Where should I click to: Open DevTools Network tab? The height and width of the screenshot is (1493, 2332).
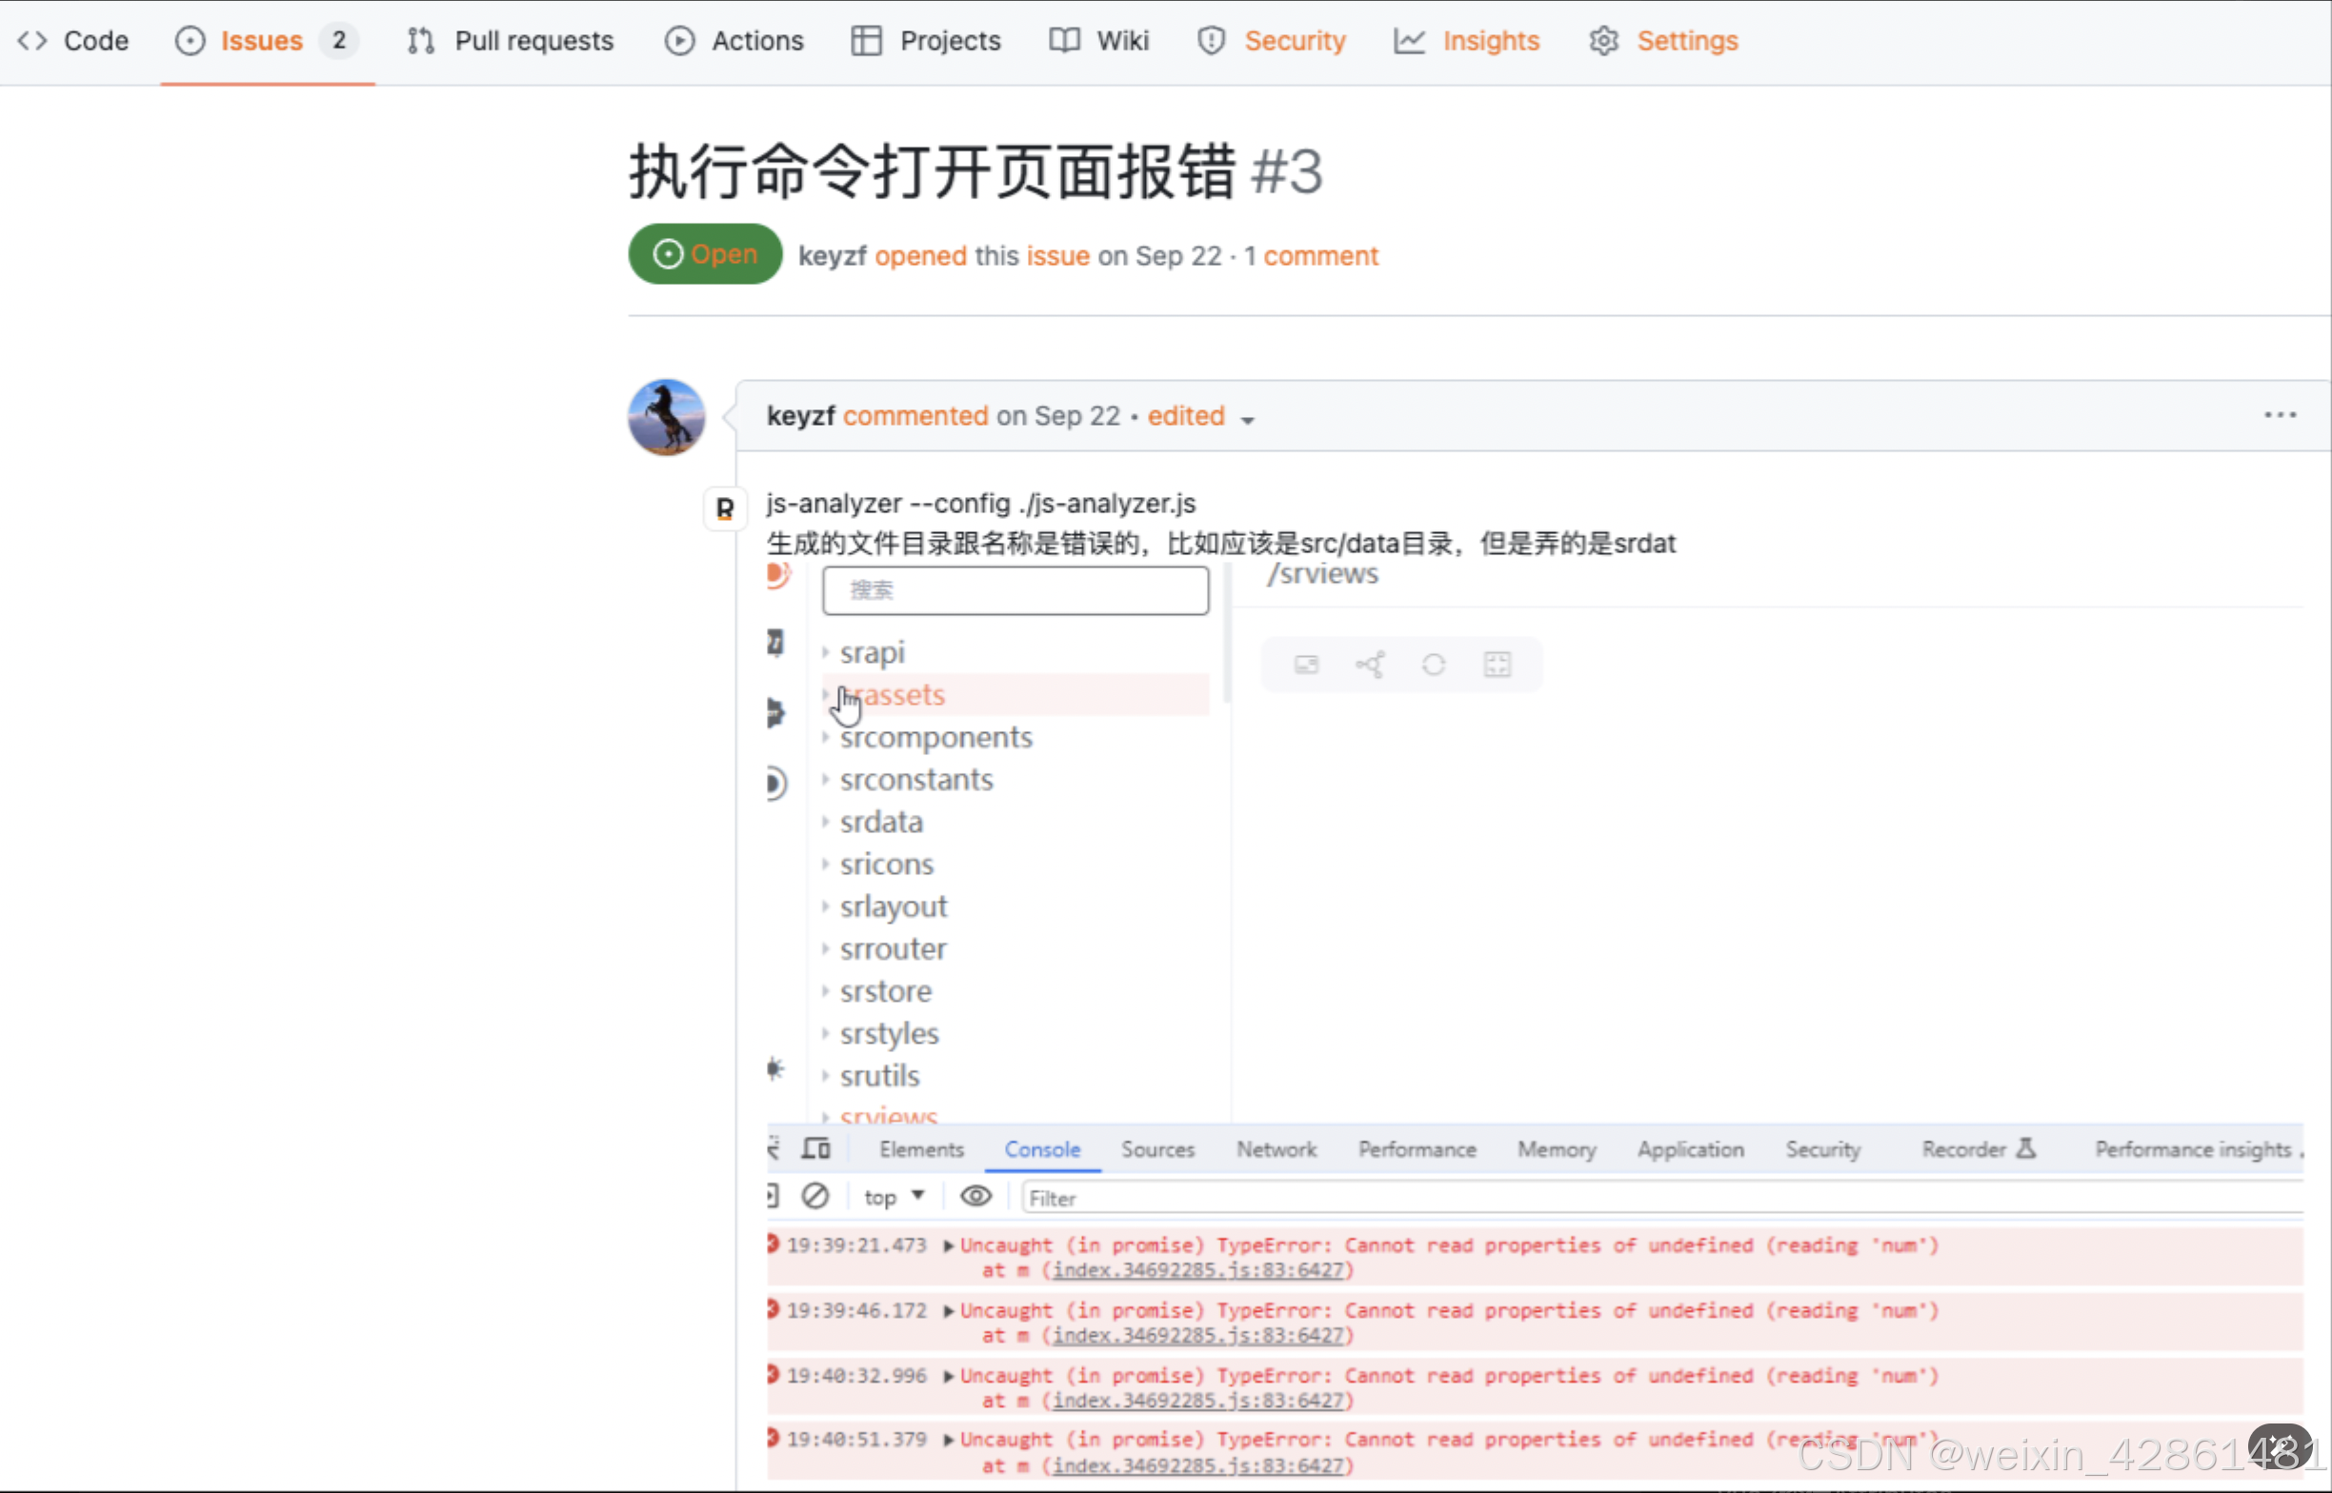(x=1277, y=1150)
